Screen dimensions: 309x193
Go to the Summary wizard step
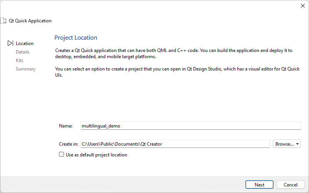point(25,69)
